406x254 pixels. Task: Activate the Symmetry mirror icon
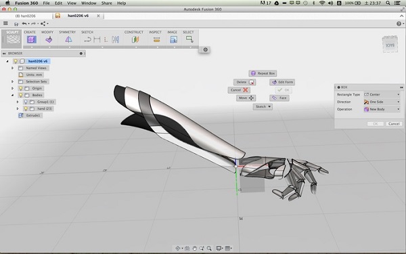[68, 40]
